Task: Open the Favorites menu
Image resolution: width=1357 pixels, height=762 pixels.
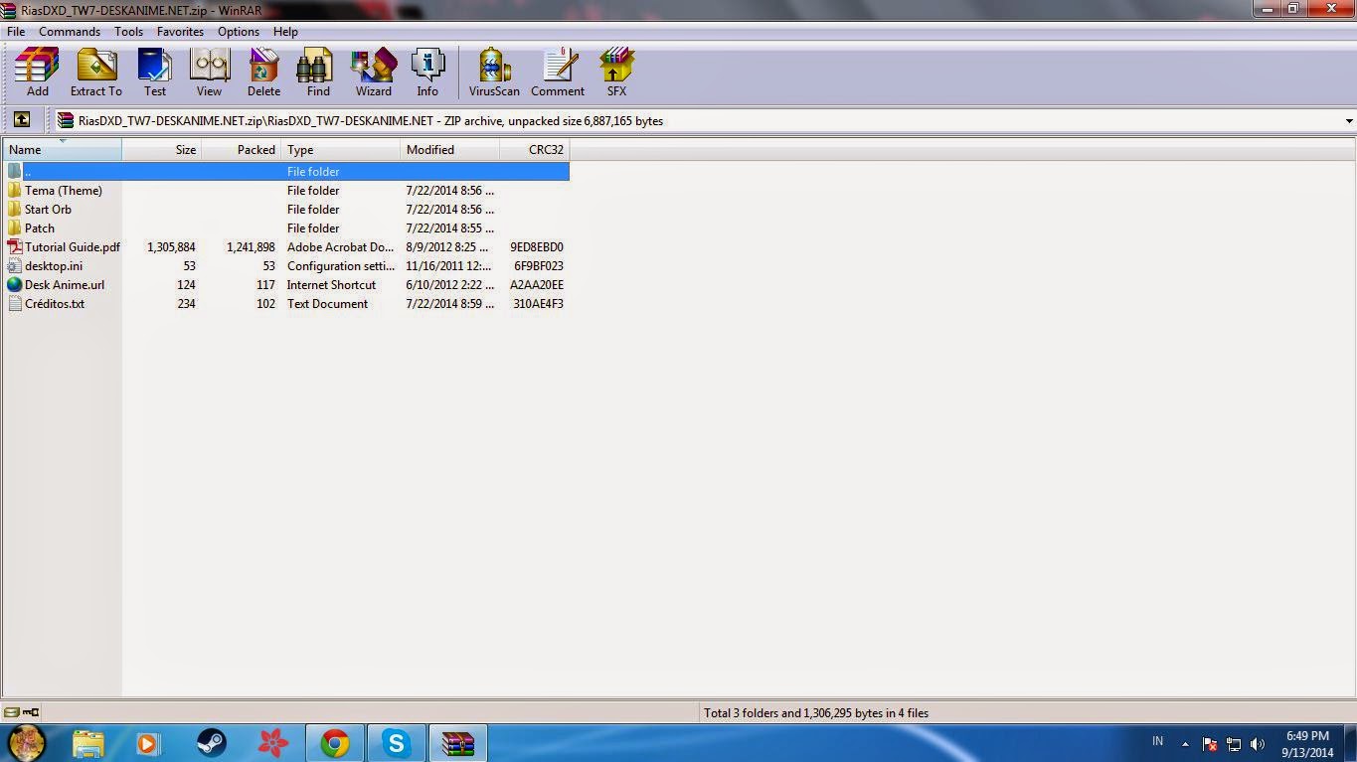Action: pos(180,31)
